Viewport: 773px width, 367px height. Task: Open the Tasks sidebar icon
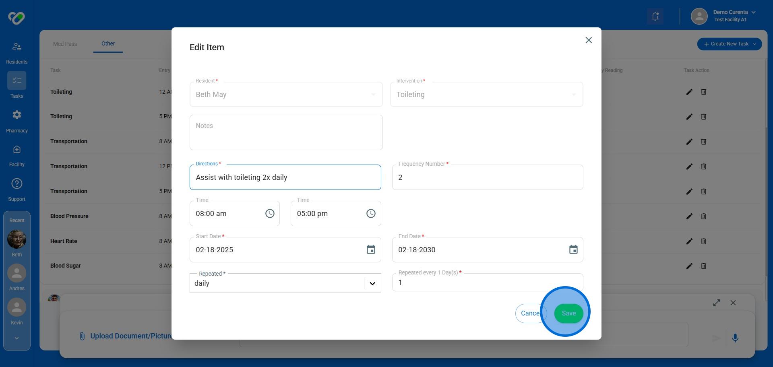click(17, 80)
